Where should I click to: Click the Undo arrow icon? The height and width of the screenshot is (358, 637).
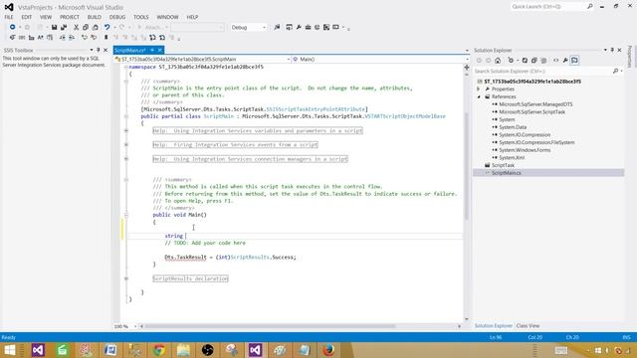click(x=106, y=27)
